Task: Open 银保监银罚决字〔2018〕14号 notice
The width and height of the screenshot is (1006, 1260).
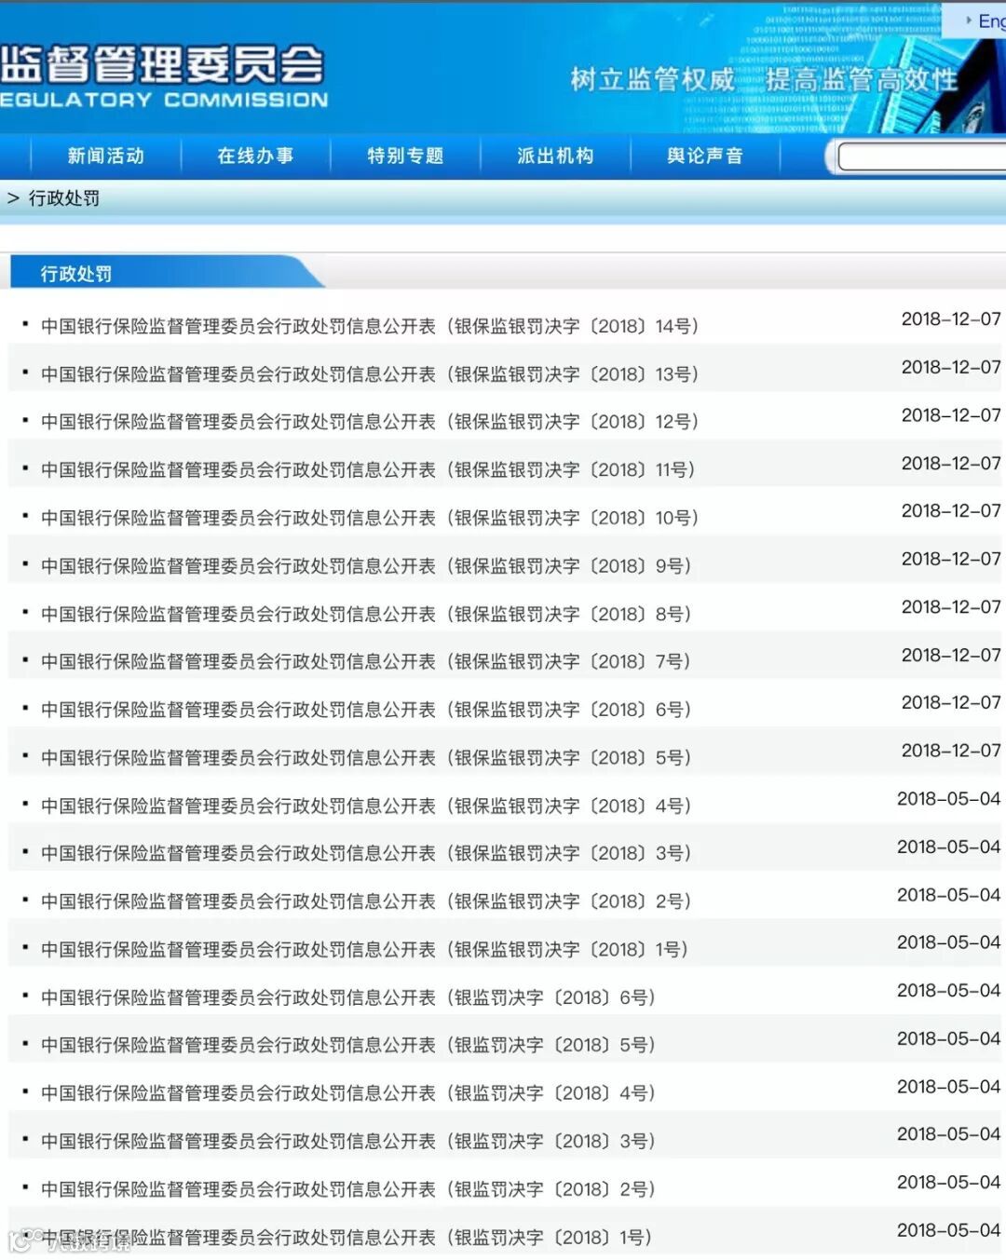Action: click(x=370, y=326)
